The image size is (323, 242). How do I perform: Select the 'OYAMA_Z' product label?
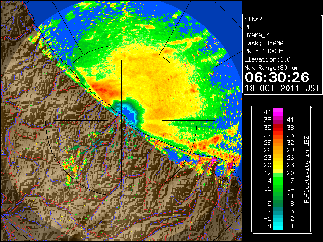pos(257,35)
